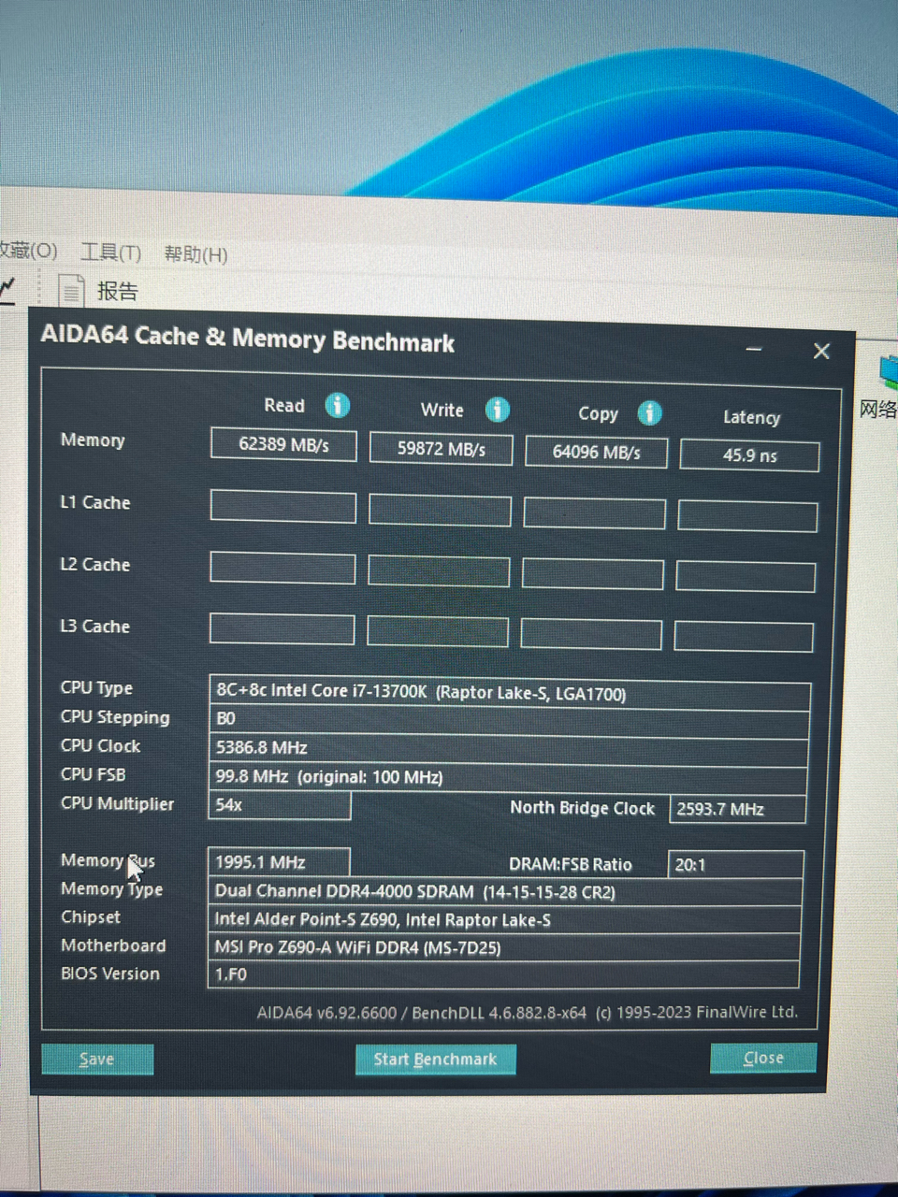Open the Copy info tooltip icon

[649, 412]
